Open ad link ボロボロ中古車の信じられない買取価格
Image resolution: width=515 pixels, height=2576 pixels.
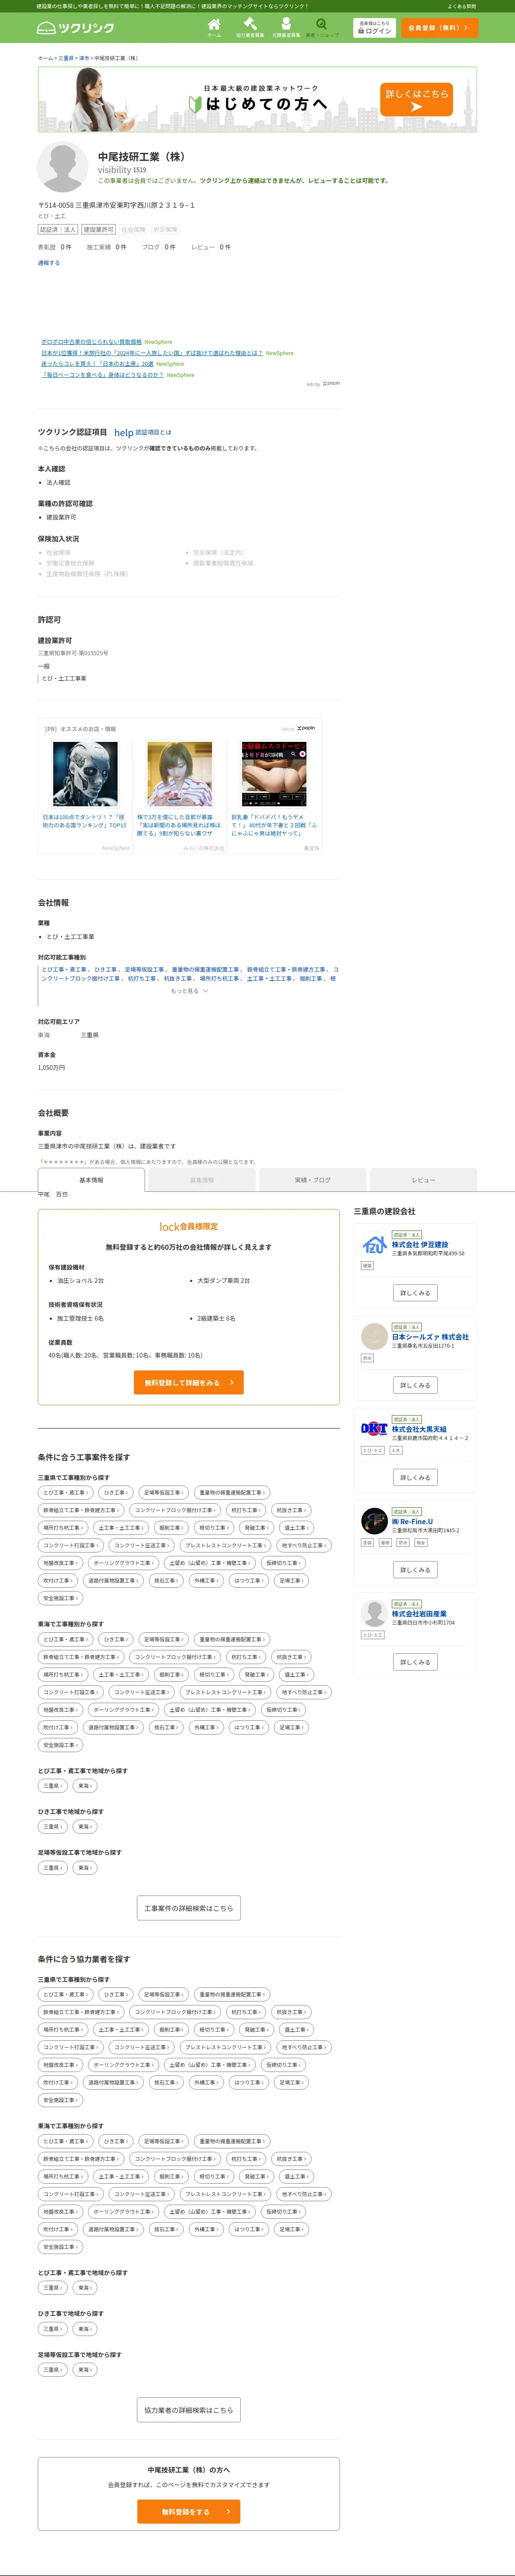coord(91,342)
